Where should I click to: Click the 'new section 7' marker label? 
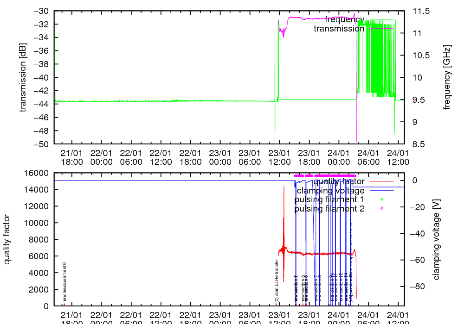(x=315, y=289)
